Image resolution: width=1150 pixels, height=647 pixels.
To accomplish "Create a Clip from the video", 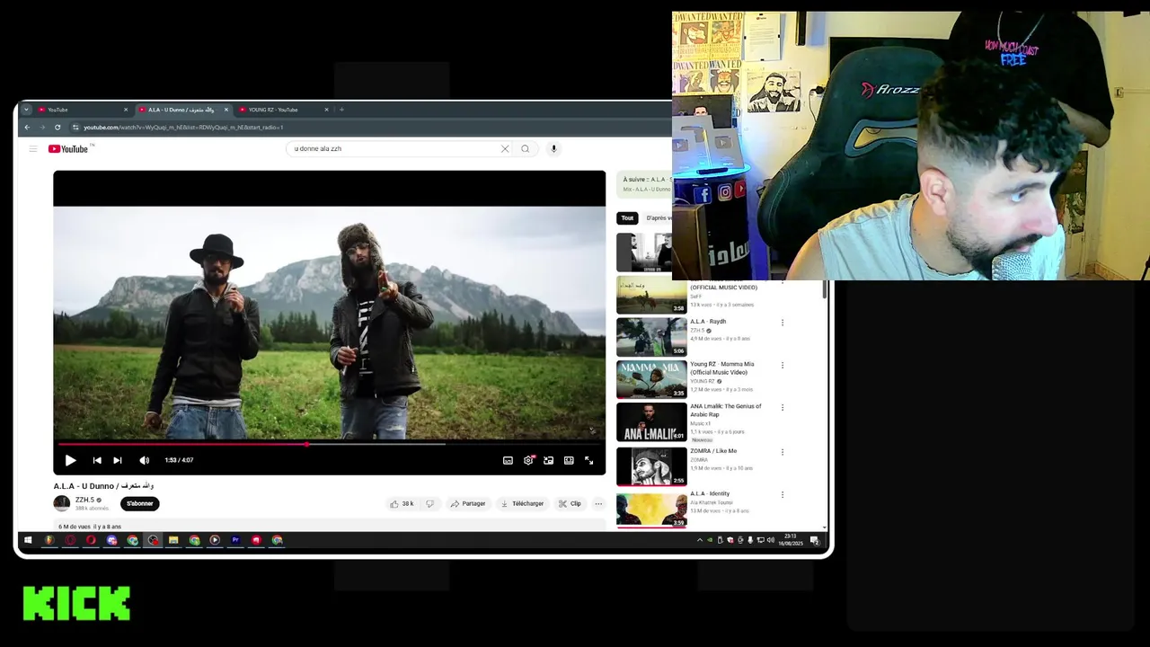I will tap(571, 504).
